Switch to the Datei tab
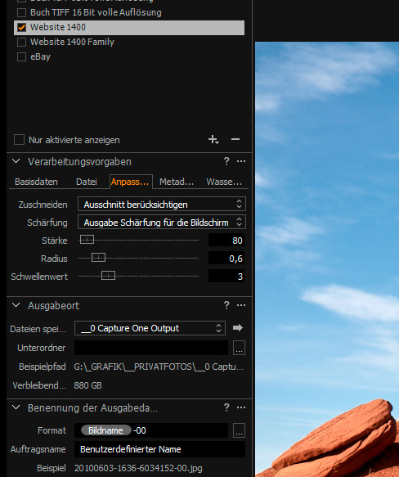This screenshot has height=477, width=399. click(x=87, y=182)
